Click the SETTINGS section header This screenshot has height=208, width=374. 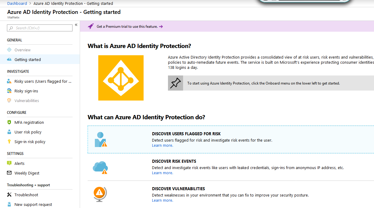15,154
